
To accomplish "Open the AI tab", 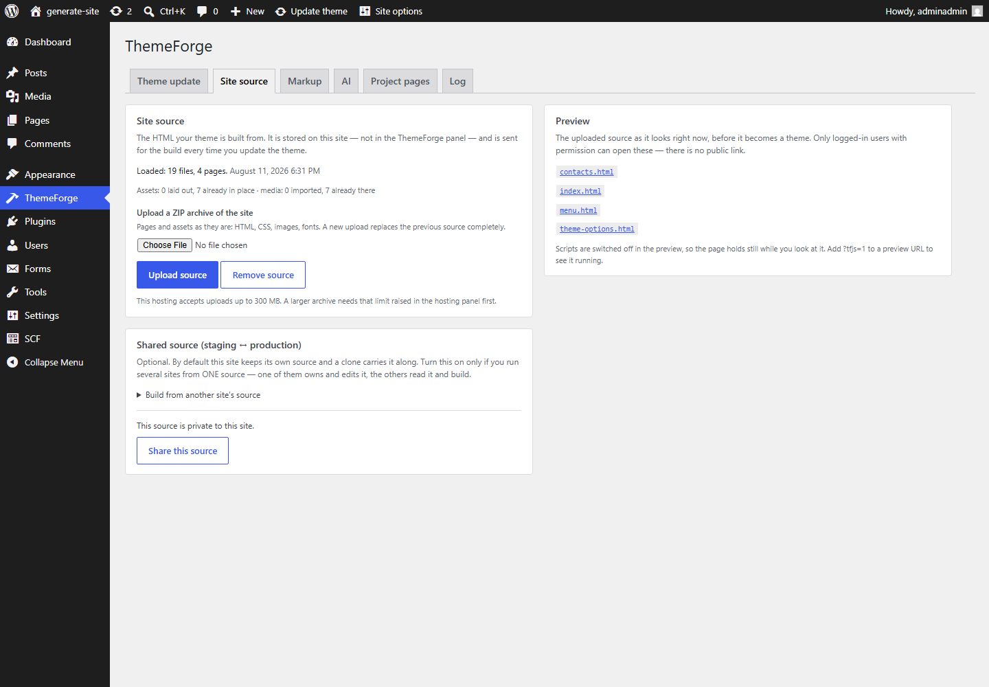I will tap(346, 81).
